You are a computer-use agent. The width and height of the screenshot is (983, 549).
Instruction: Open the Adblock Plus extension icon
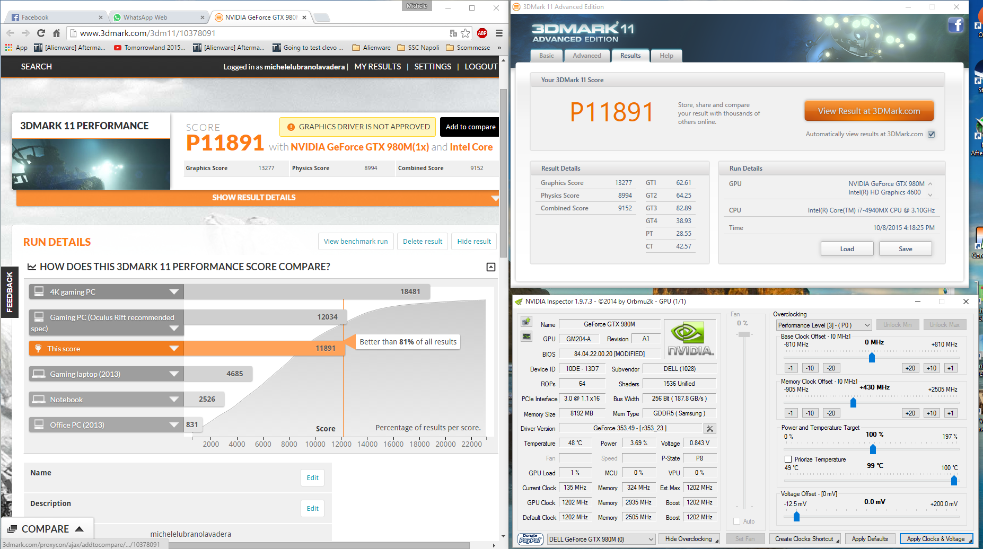pos(482,33)
